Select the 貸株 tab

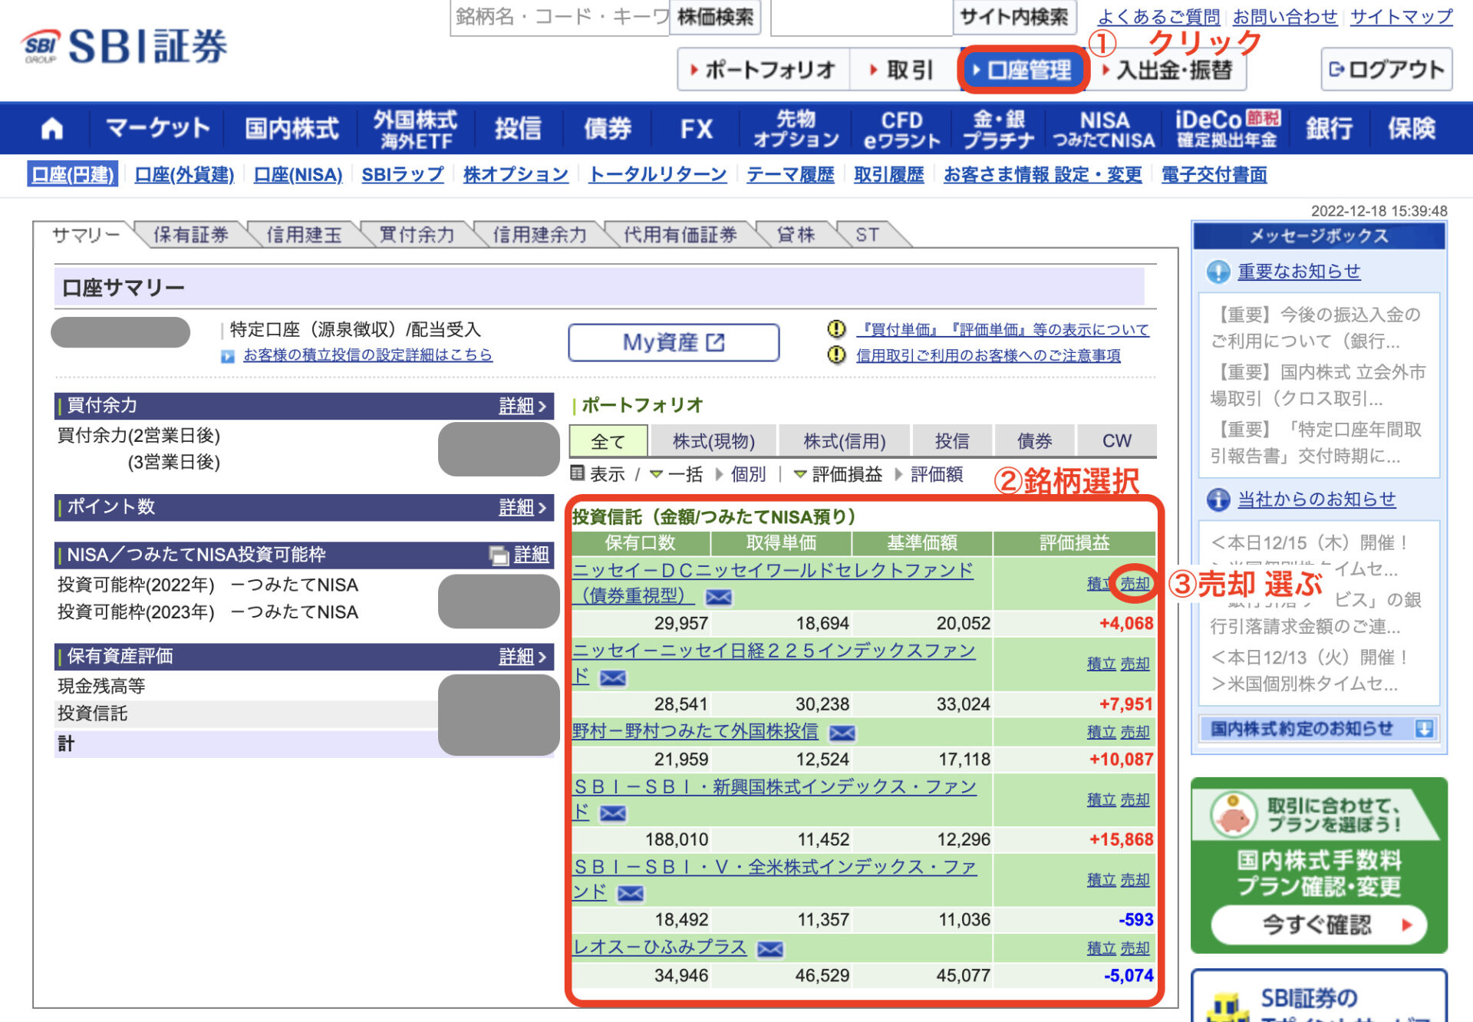(x=796, y=235)
